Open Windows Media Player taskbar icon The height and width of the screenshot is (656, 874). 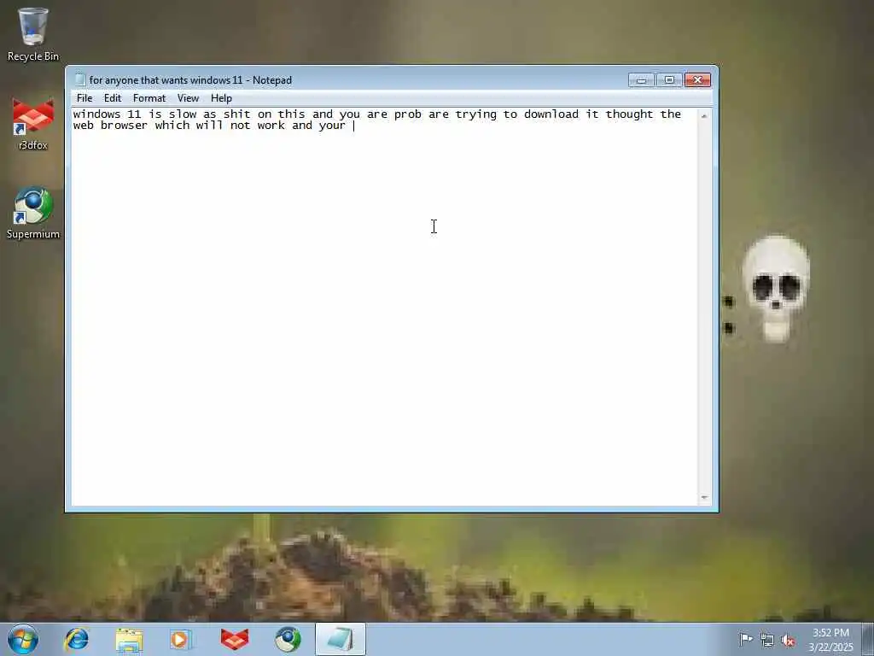181,639
